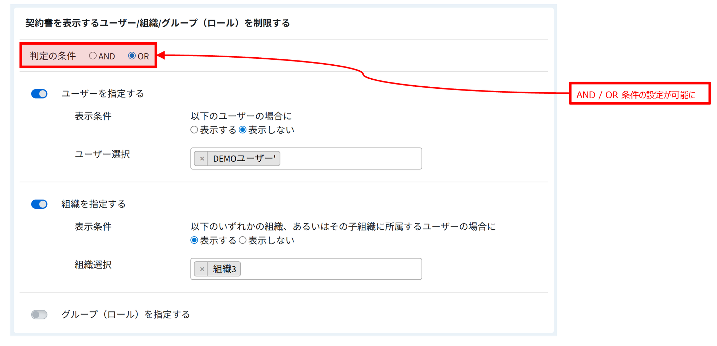This screenshot has height=346, width=717.
Task: Select 表示しない for user display condition
Action: pos(243,130)
